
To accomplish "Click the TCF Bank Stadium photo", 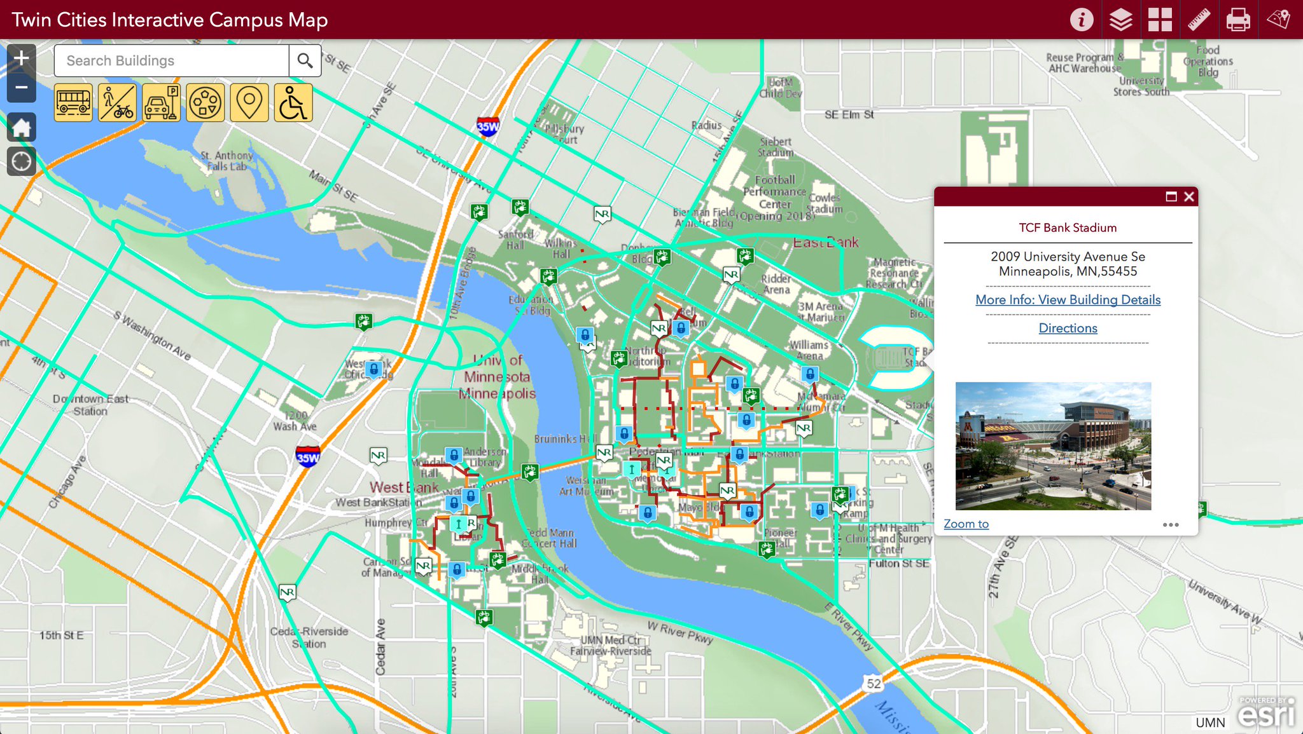I will pyautogui.click(x=1053, y=445).
